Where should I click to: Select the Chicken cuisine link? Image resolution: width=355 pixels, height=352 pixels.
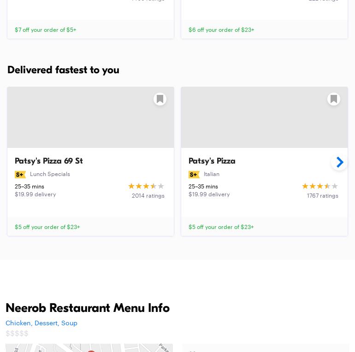pos(18,323)
